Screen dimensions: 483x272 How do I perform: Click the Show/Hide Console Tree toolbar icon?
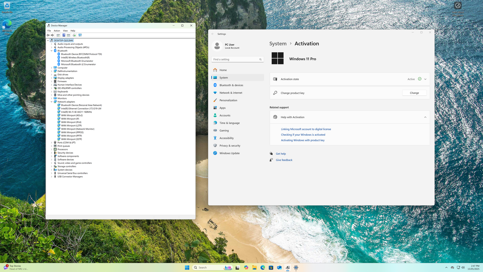[x=58, y=35]
